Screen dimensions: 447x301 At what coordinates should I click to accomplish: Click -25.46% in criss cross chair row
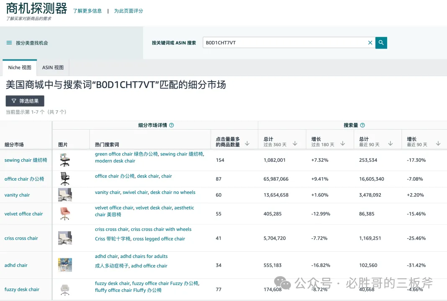click(x=416, y=238)
